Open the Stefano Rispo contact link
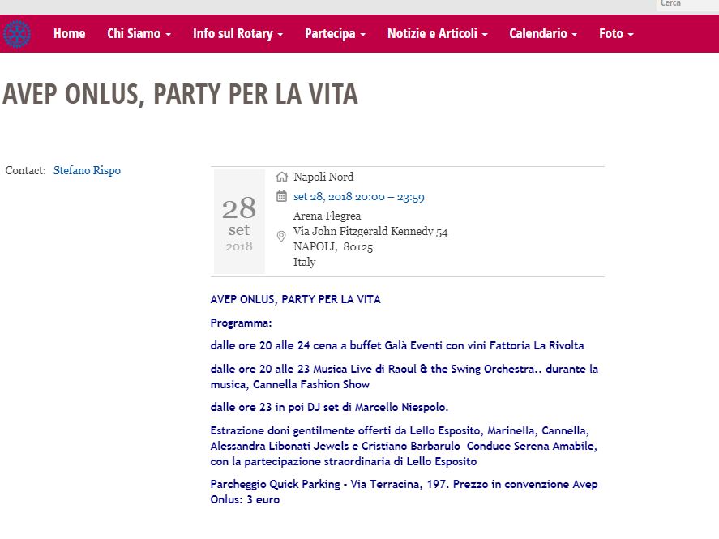 coord(87,170)
